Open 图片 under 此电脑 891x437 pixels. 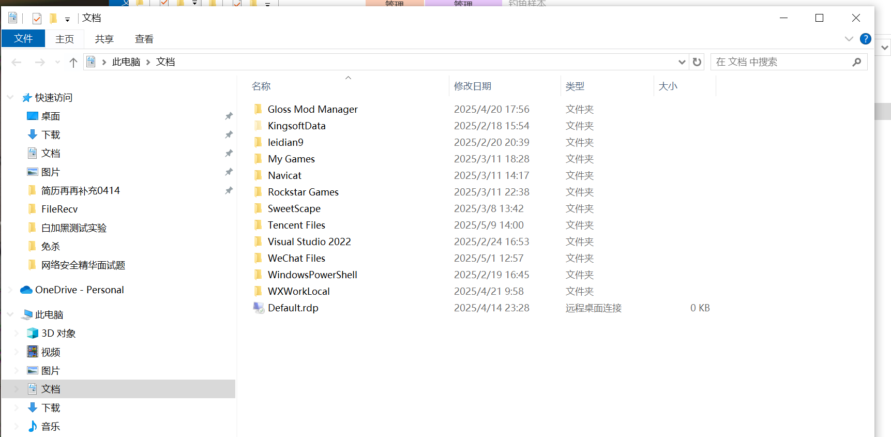tap(51, 371)
